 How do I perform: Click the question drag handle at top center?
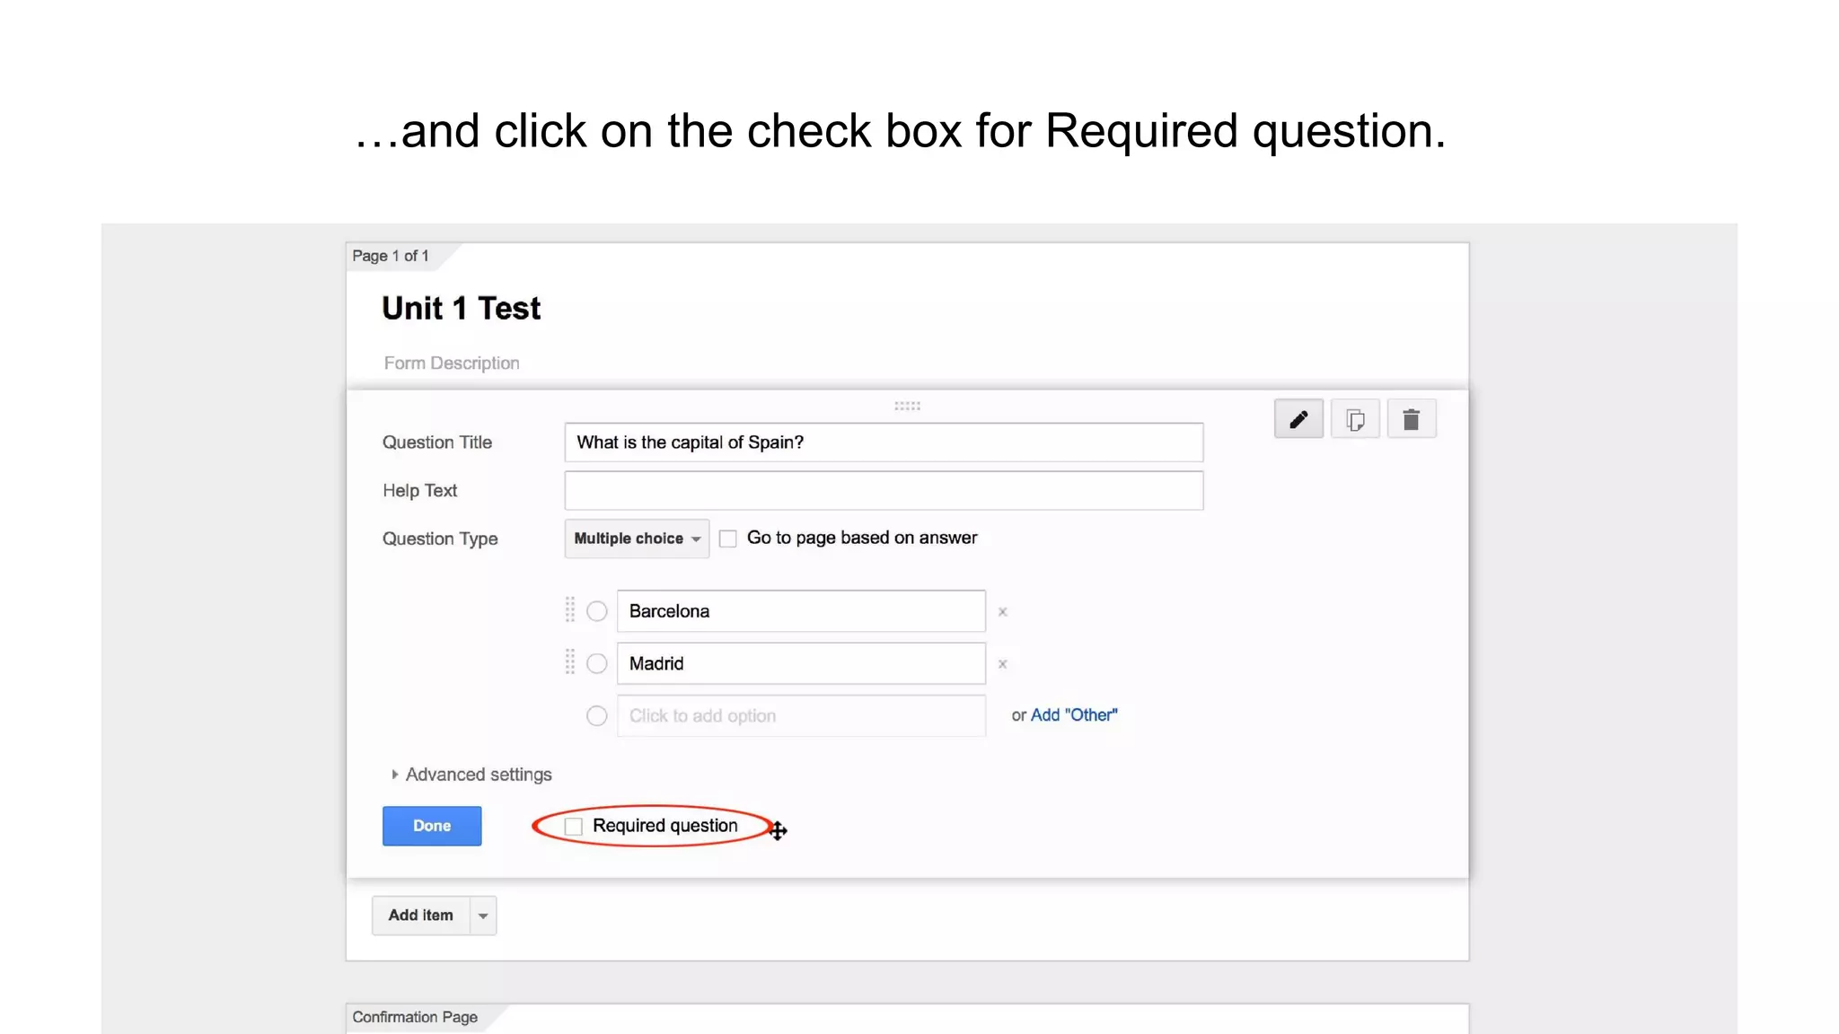(907, 407)
